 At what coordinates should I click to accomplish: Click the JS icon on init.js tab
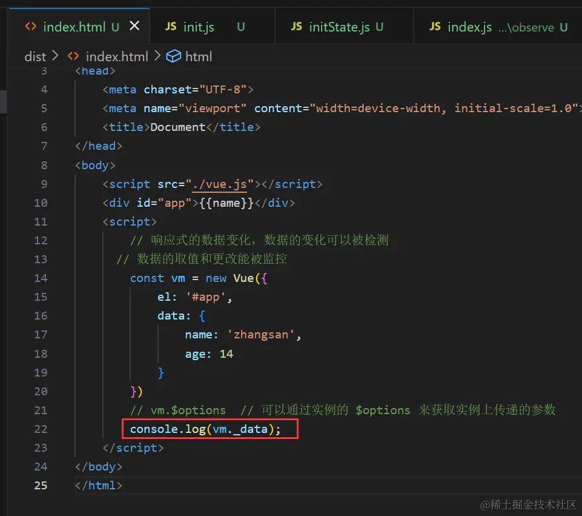[171, 26]
